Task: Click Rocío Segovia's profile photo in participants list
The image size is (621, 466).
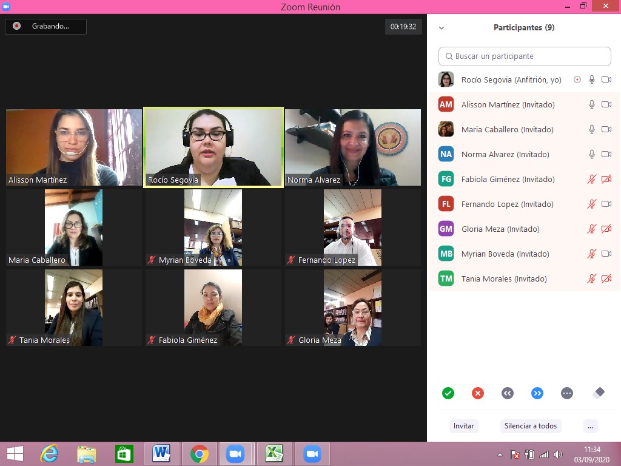Action: tap(446, 79)
